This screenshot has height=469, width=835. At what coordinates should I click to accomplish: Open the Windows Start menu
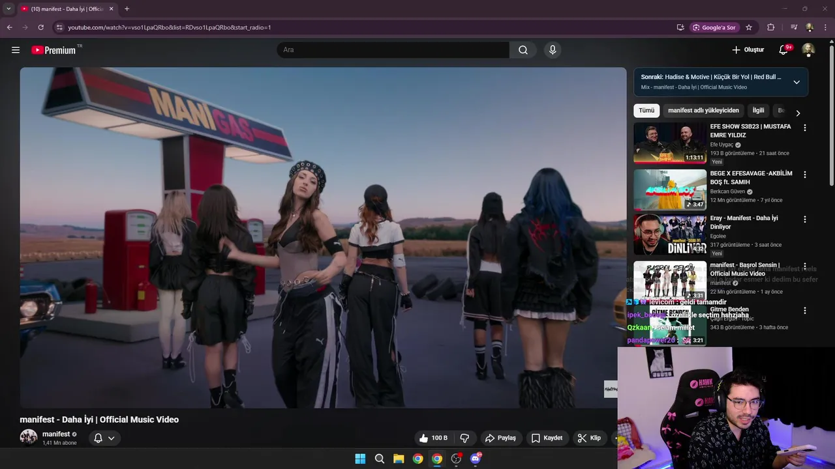(x=360, y=459)
